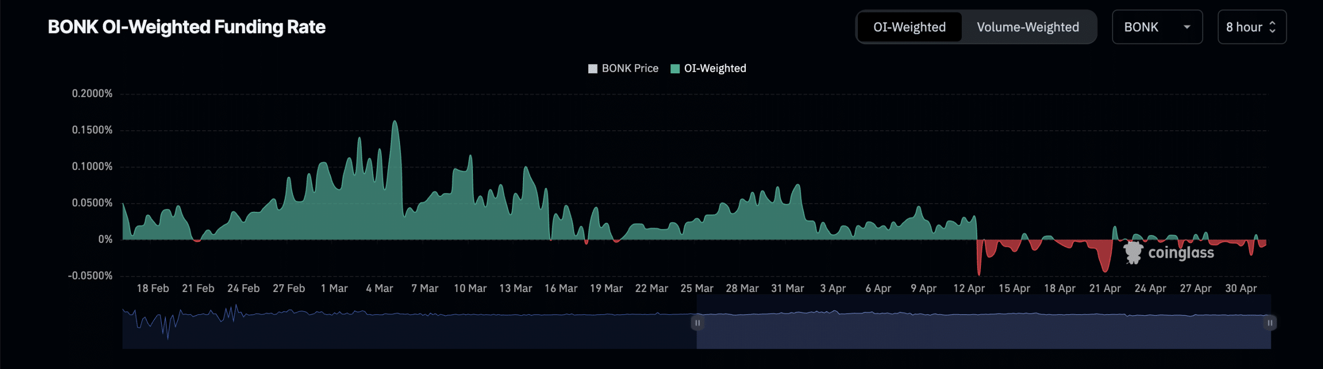Click the BONK OI-Weighted Funding Rate title

pos(187,27)
